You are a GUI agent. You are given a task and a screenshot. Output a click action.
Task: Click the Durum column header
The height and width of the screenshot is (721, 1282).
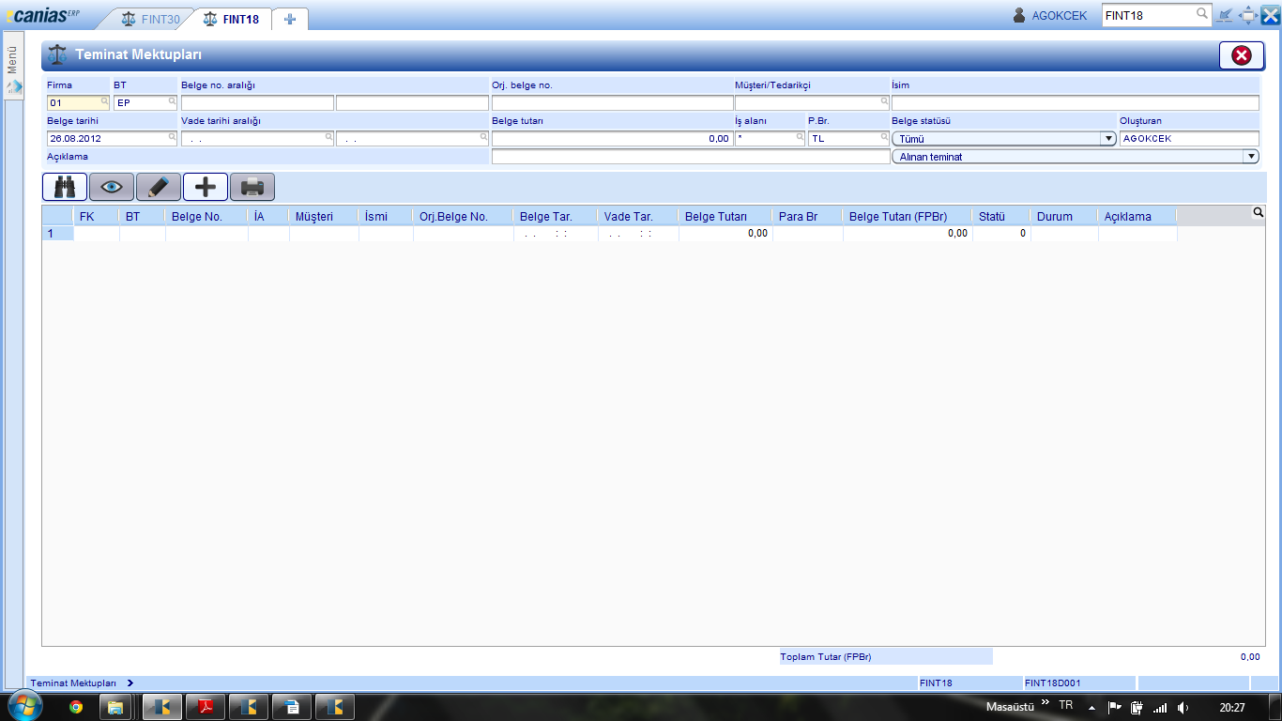[1064, 217]
